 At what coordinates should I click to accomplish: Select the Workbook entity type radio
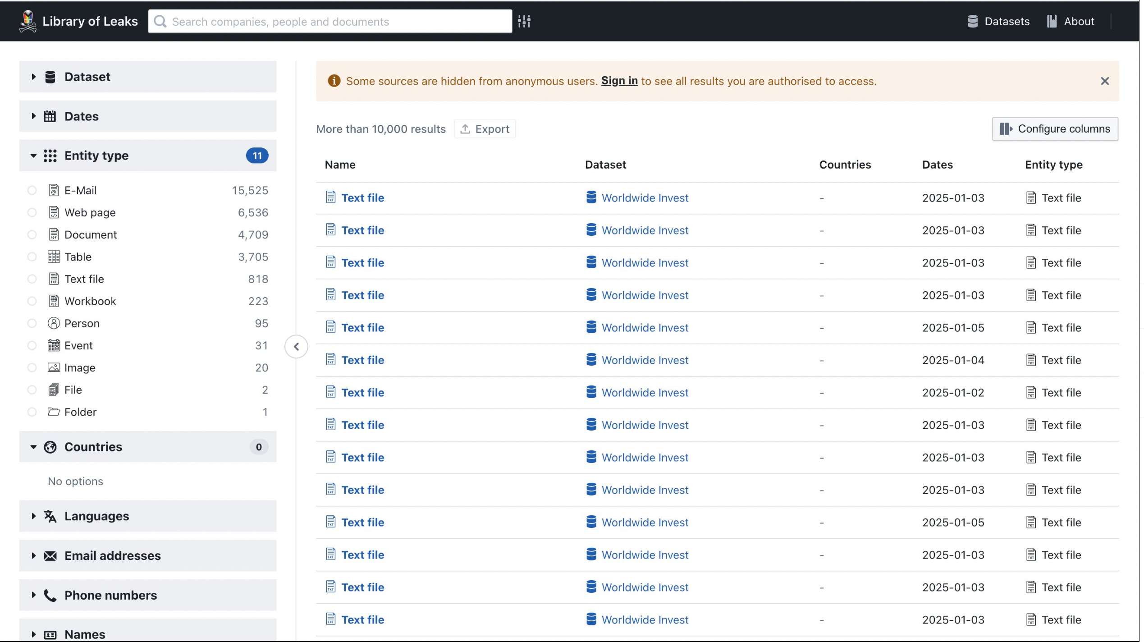pos(32,301)
